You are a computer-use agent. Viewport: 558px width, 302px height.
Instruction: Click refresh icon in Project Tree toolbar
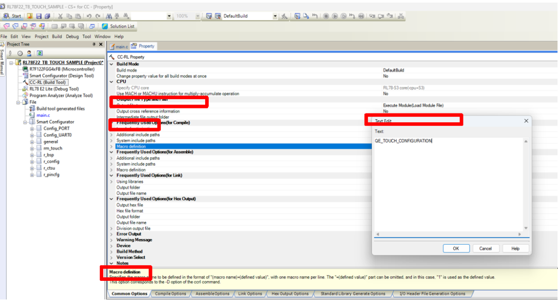pos(39,53)
